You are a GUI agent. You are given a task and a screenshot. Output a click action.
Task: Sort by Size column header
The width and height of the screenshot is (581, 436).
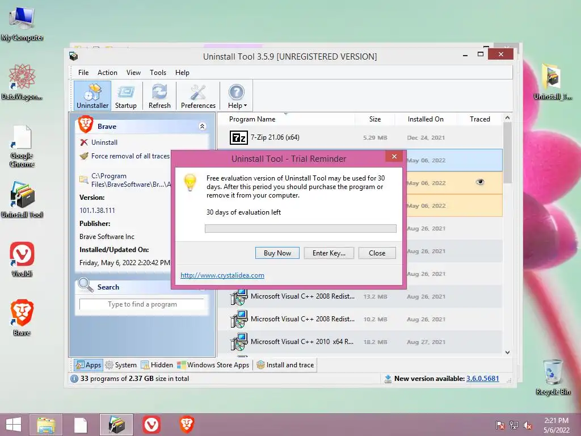coord(374,119)
